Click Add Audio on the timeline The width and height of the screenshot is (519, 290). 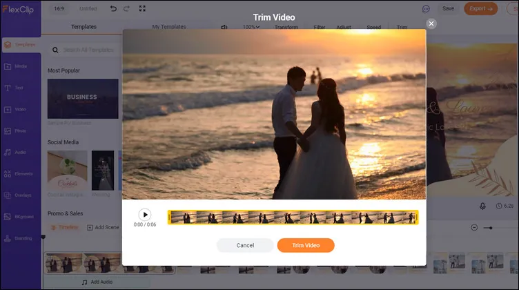97,282
